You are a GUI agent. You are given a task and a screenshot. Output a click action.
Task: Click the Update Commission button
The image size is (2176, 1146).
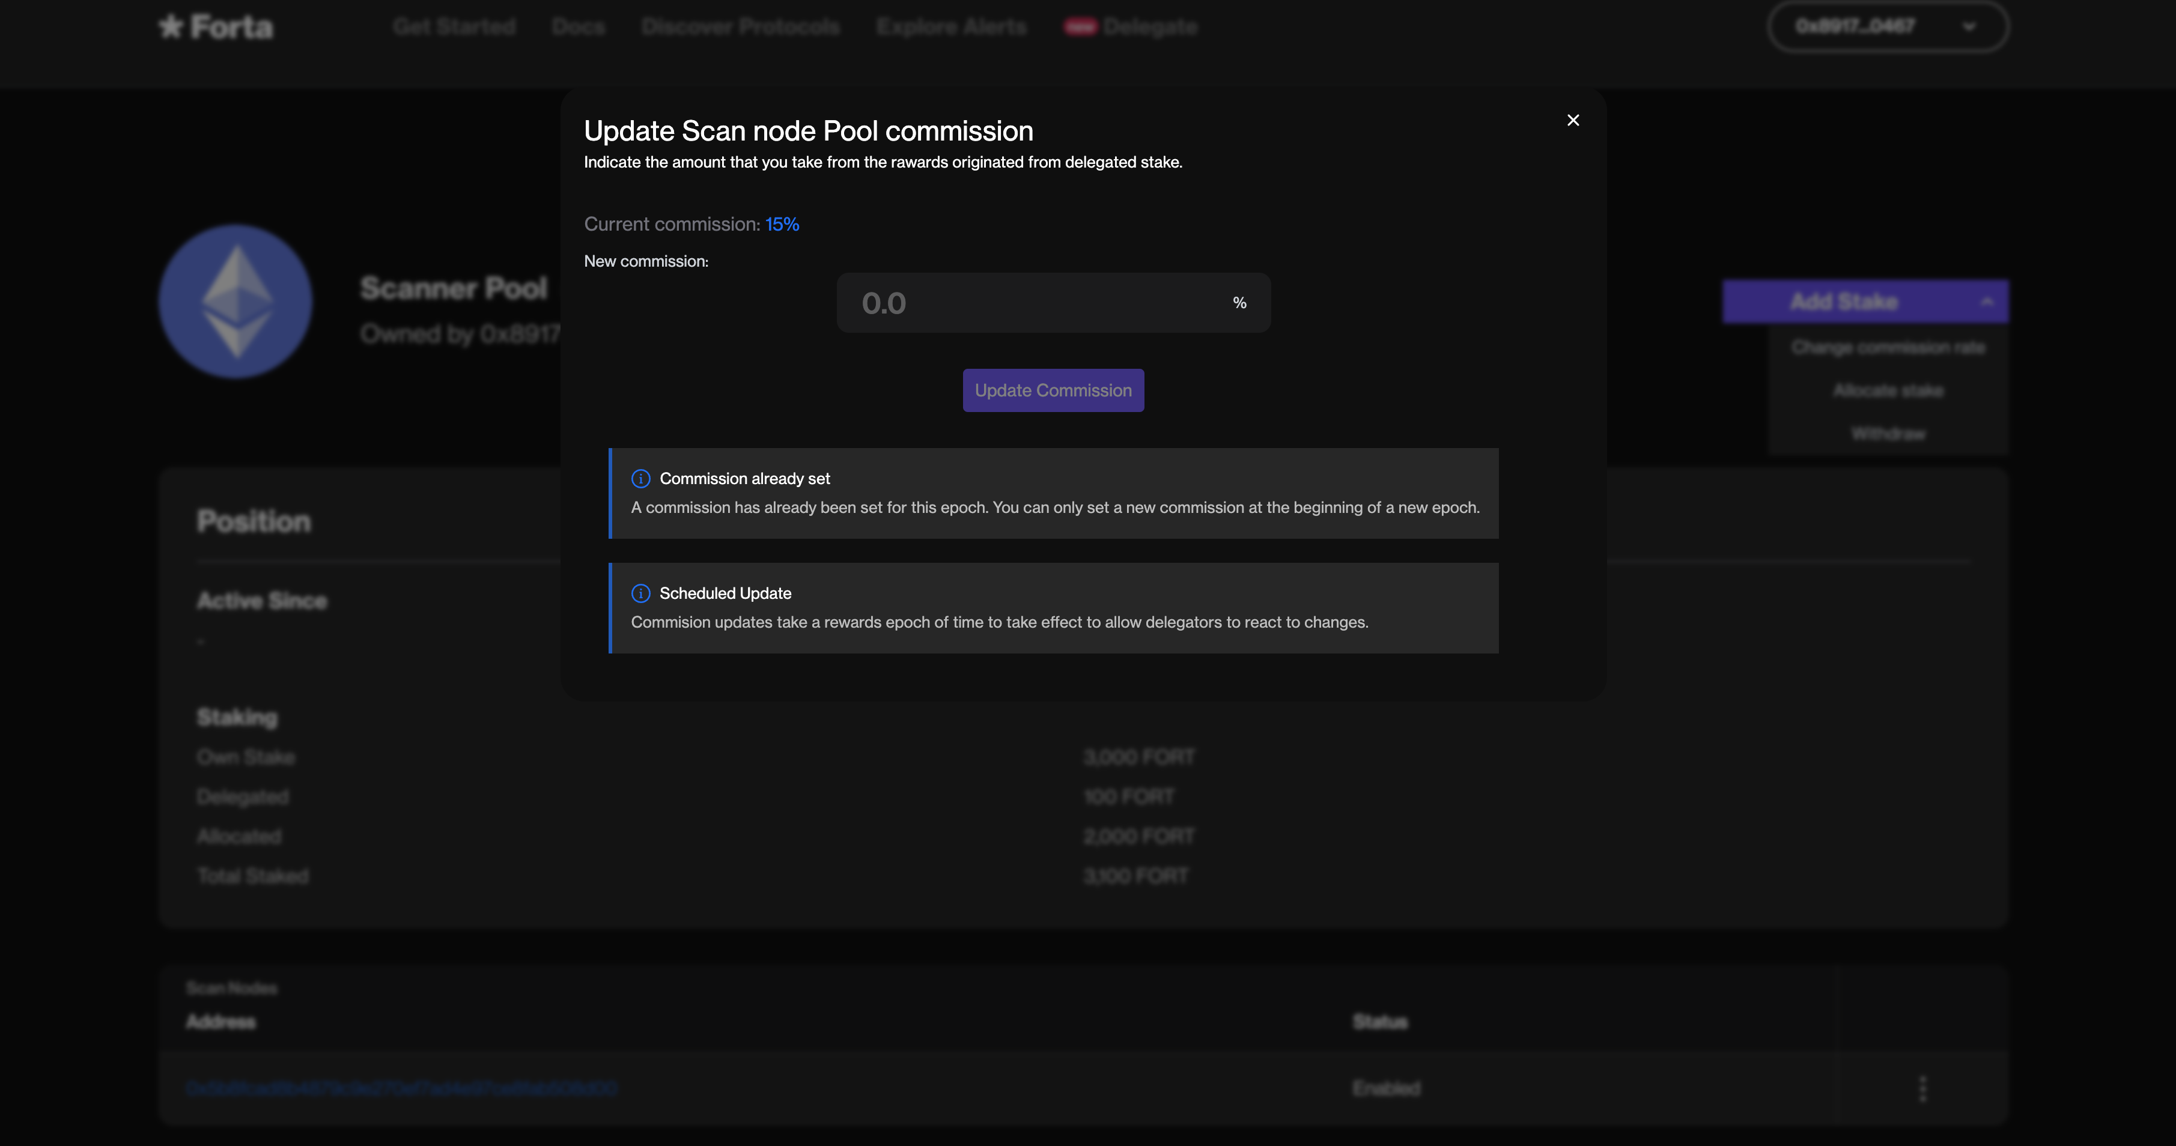1053,390
